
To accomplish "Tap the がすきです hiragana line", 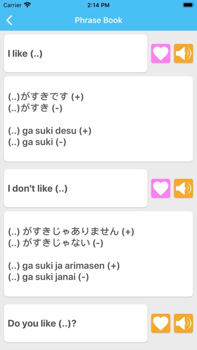I will coord(46,97).
